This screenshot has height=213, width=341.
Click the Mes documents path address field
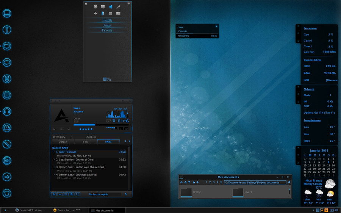(255, 183)
